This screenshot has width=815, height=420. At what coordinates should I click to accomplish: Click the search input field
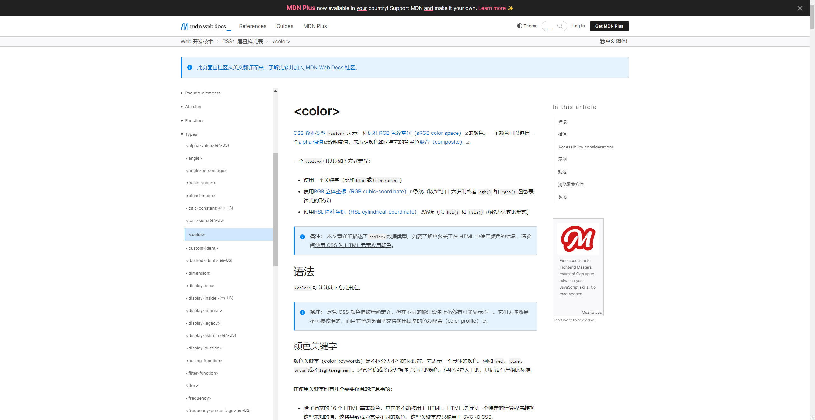tap(550, 26)
